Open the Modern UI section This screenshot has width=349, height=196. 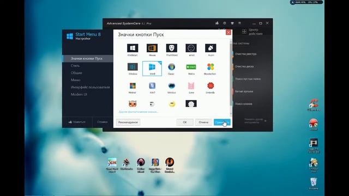(79, 94)
